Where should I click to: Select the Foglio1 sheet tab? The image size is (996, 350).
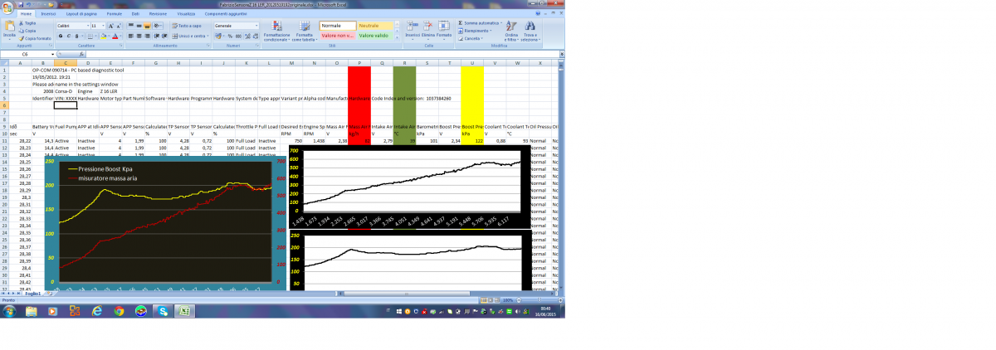(x=33, y=294)
